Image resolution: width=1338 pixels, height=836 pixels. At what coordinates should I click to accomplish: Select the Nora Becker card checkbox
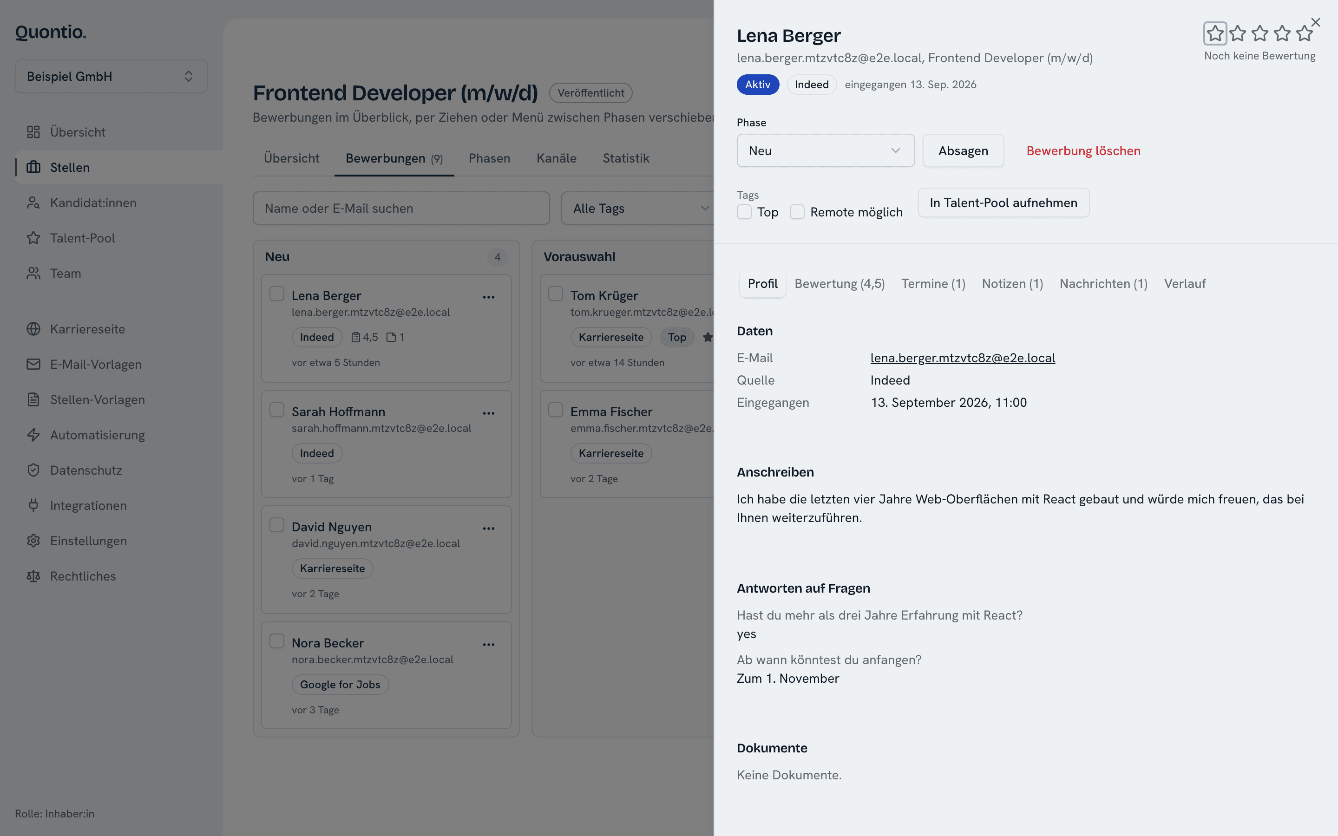coord(276,641)
